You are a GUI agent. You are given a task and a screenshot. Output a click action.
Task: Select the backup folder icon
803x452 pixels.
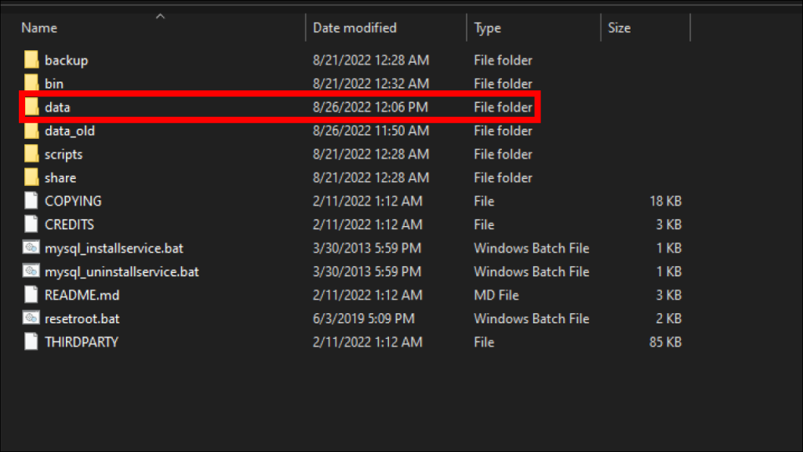31,60
